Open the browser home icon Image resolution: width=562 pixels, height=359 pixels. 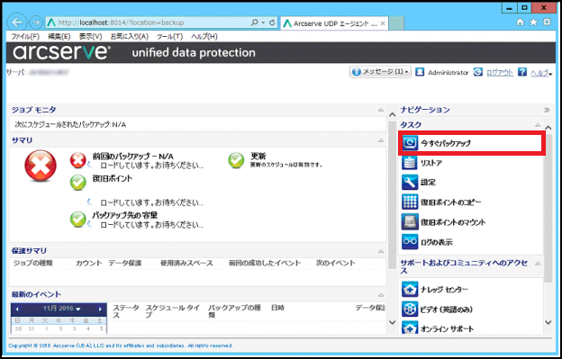pos(520,22)
